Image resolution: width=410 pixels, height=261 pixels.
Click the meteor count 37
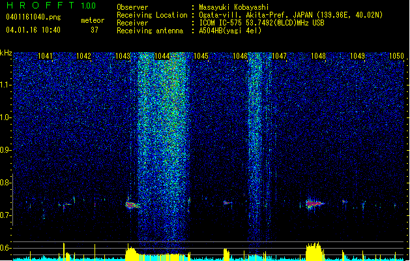click(95, 30)
